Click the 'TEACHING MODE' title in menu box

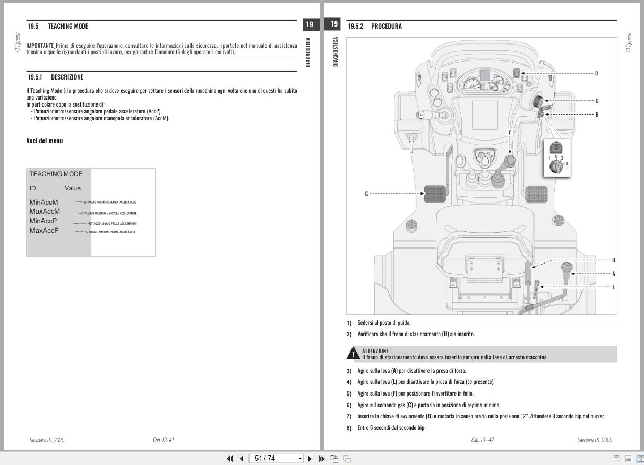point(56,174)
